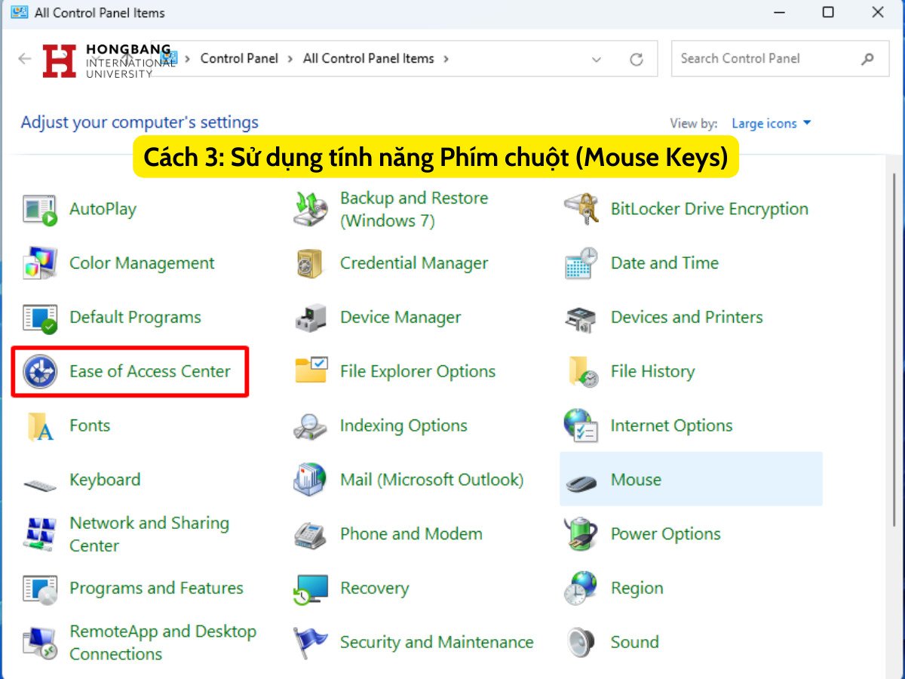
Task: Select Control Panel in the breadcrumb path
Action: coord(240,58)
